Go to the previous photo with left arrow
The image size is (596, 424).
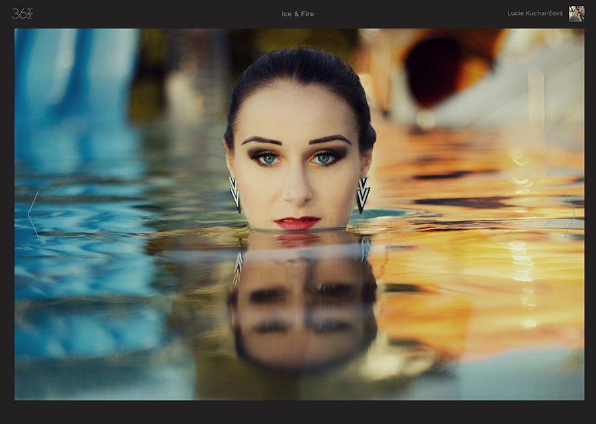(x=33, y=213)
